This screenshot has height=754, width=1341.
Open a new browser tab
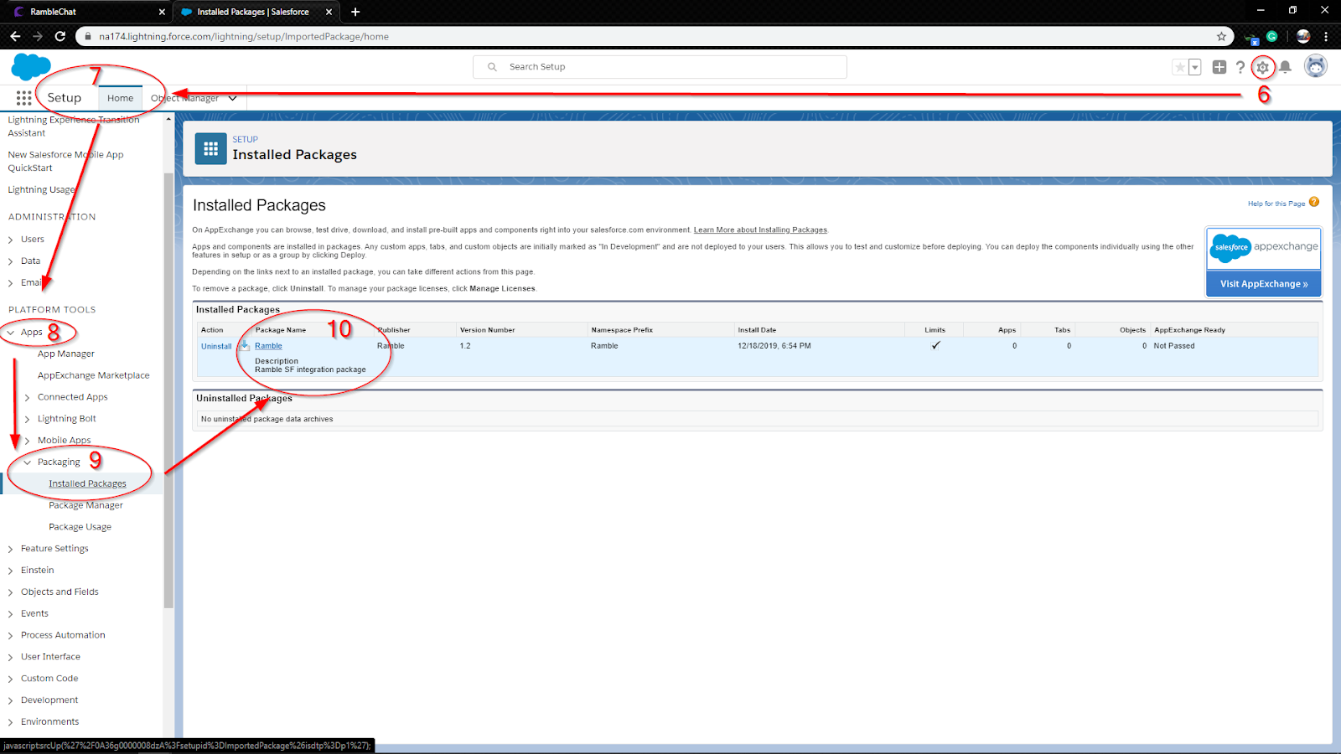point(355,12)
